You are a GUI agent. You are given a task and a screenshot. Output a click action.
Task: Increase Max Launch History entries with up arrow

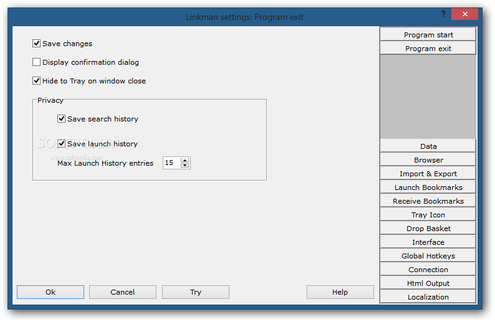pos(185,160)
